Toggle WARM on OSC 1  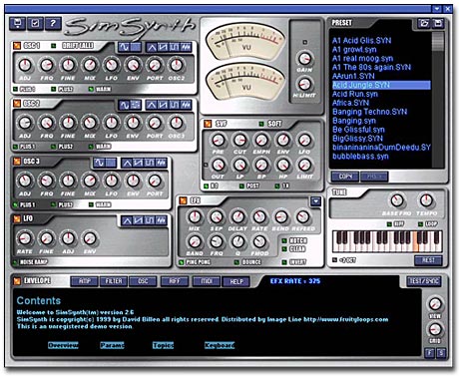[x=91, y=89]
